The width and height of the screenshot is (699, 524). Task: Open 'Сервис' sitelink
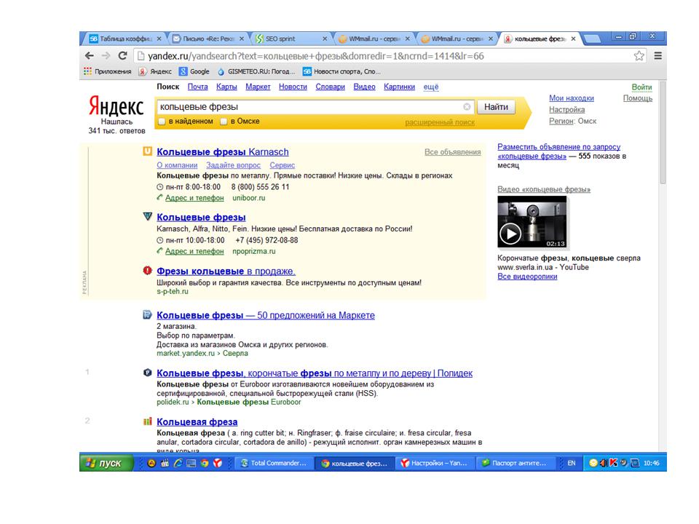pyautogui.click(x=283, y=165)
